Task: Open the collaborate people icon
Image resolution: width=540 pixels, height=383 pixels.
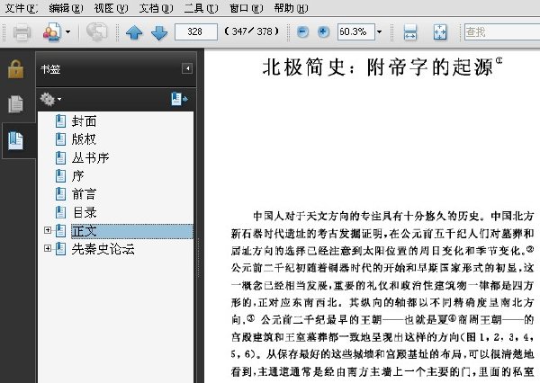Action: pyautogui.click(x=52, y=32)
